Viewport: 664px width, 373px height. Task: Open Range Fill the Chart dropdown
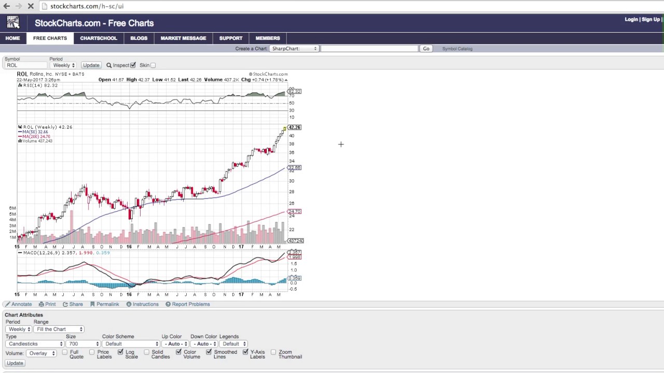(x=59, y=329)
